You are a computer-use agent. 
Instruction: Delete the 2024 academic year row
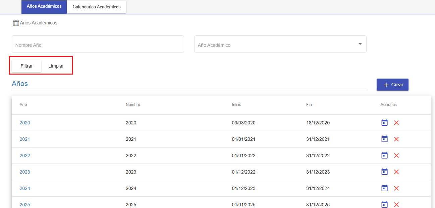click(396, 188)
